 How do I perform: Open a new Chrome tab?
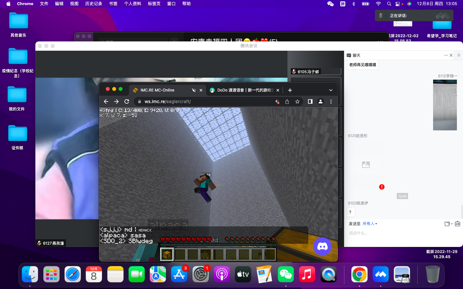(290, 90)
